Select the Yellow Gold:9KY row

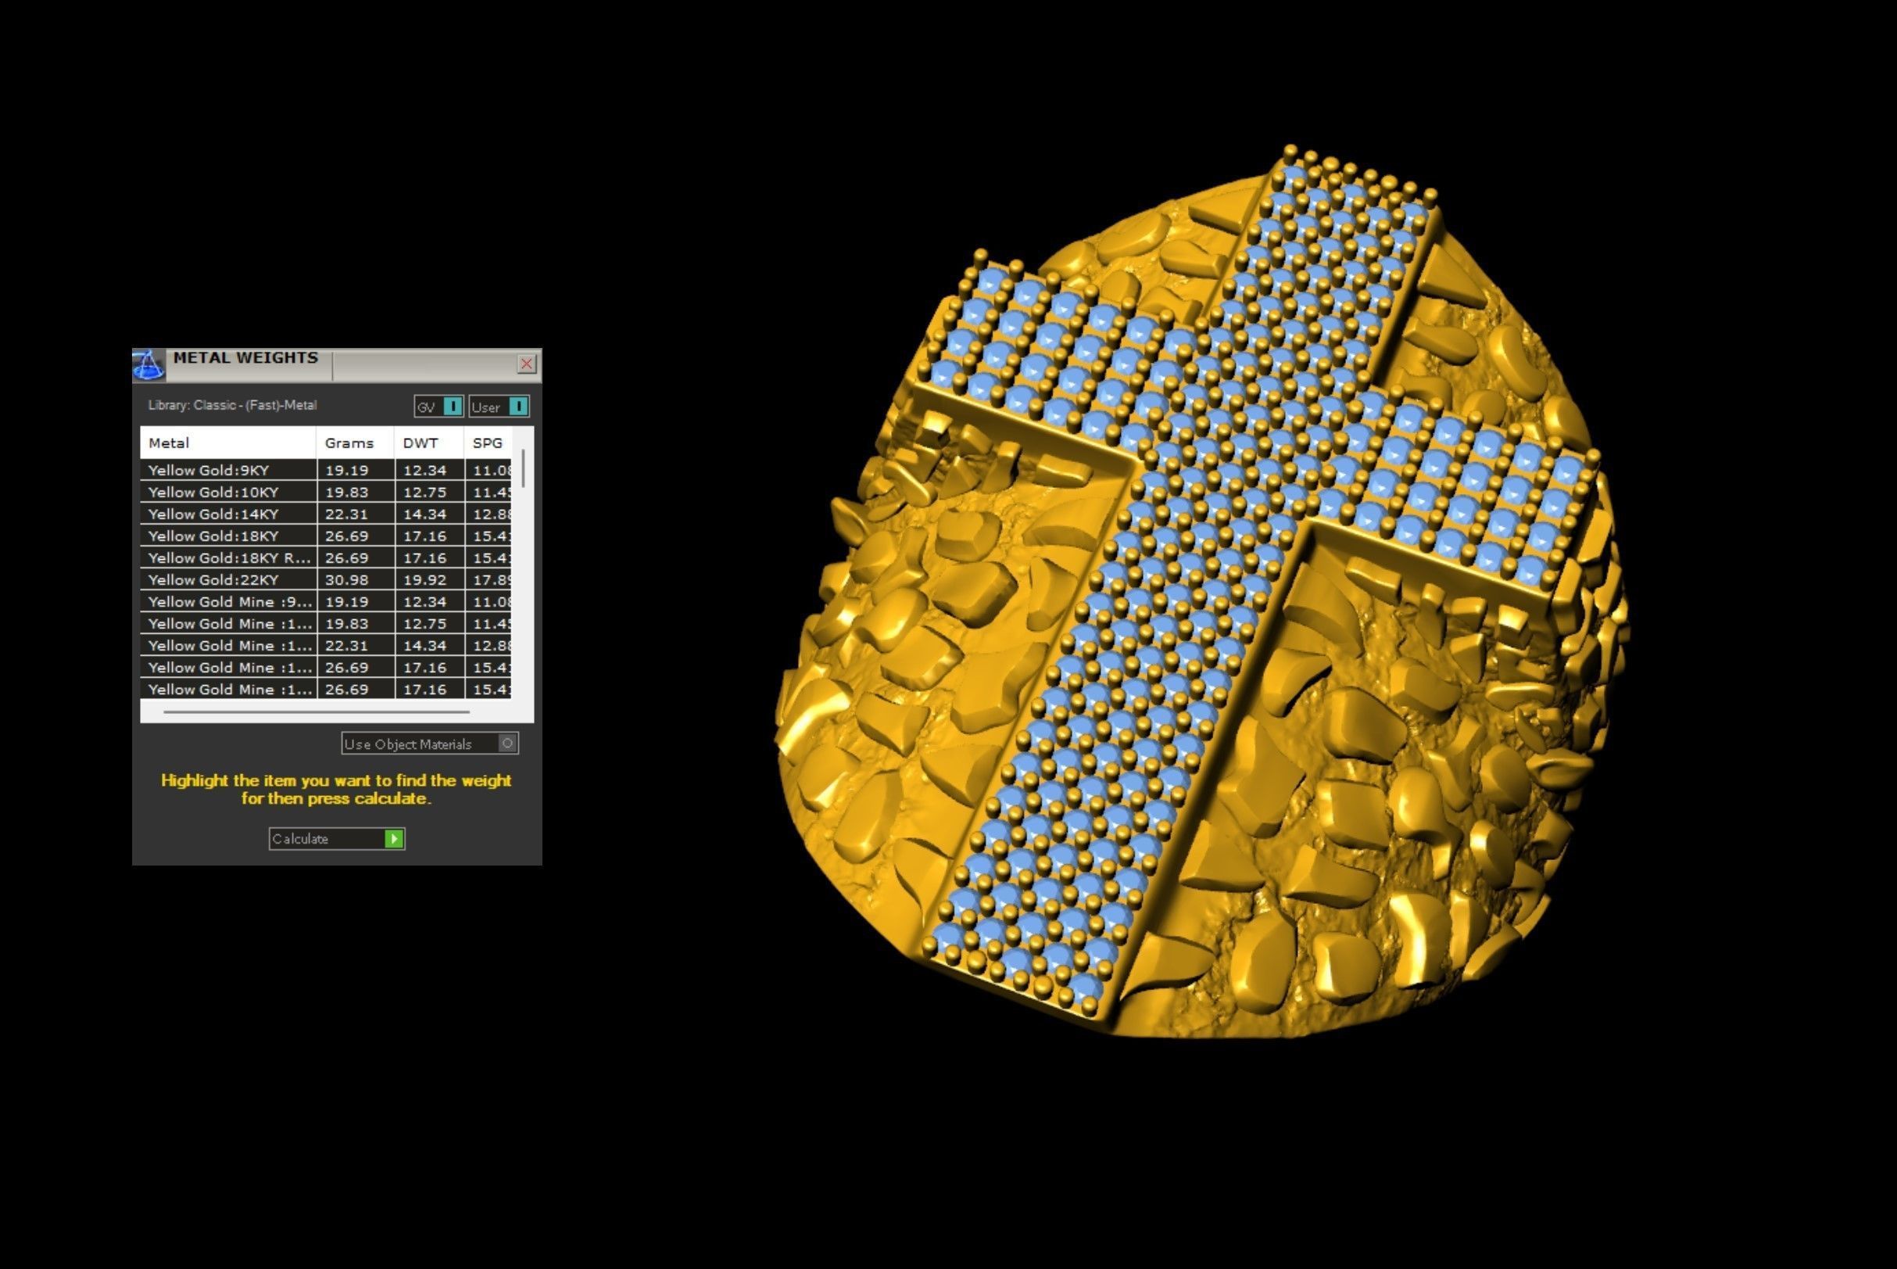326,470
